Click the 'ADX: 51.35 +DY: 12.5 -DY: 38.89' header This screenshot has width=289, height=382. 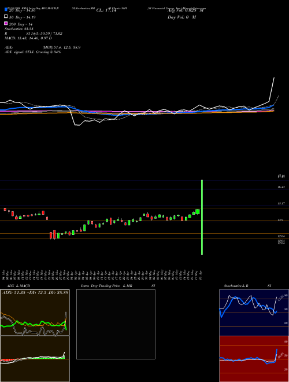[x=35, y=292]
